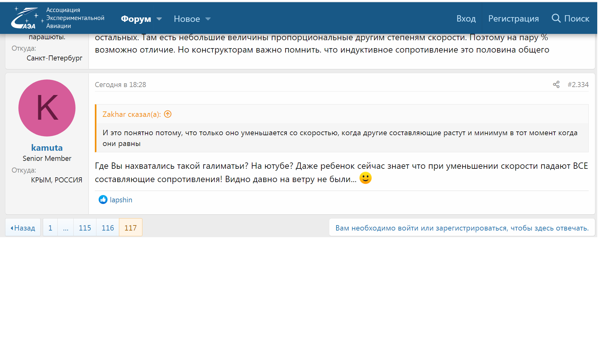The width and height of the screenshot is (609, 342).
Task: Expand the Форум dropdown arrow
Action: point(159,19)
